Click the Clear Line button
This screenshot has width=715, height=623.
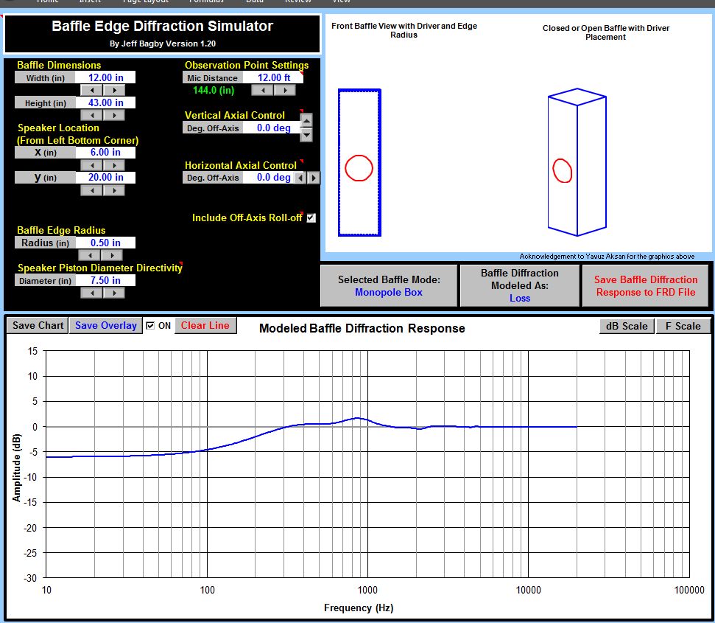[205, 325]
